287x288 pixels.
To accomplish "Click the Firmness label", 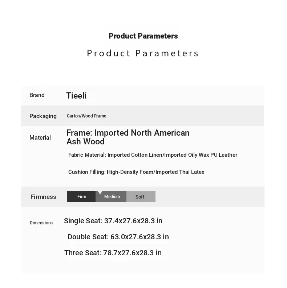I will 43,197.
